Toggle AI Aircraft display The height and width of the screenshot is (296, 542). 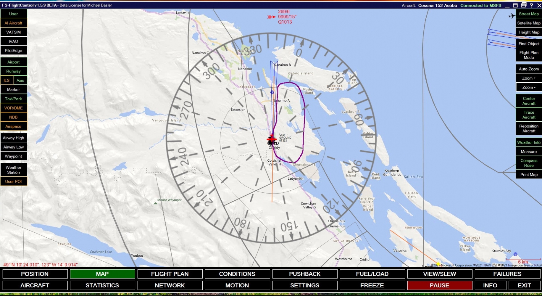tap(14, 23)
